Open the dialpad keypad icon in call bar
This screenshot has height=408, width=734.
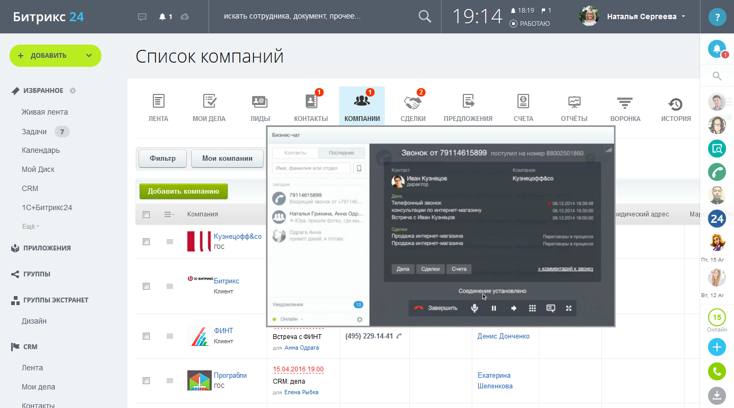(x=532, y=308)
